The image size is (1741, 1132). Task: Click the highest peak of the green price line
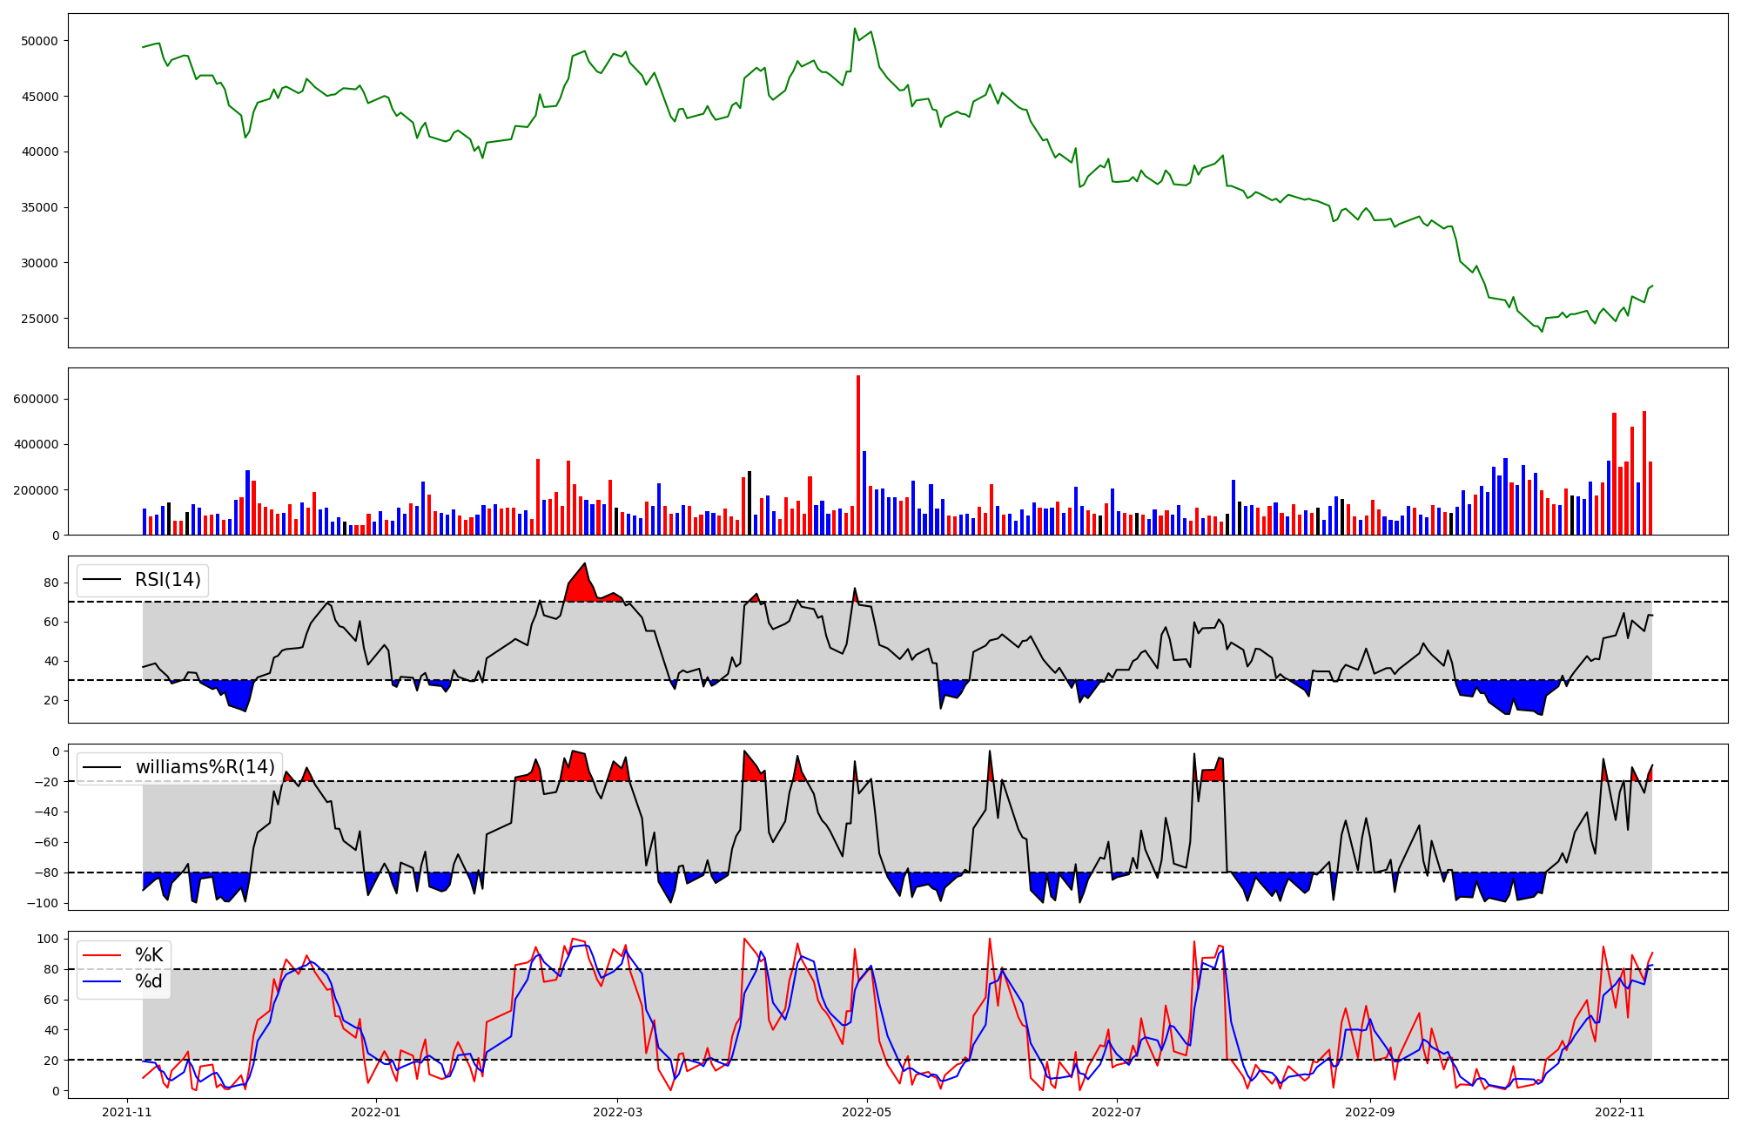[855, 29]
